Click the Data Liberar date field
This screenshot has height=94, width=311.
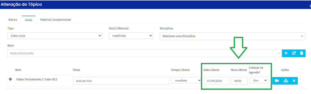(217, 81)
